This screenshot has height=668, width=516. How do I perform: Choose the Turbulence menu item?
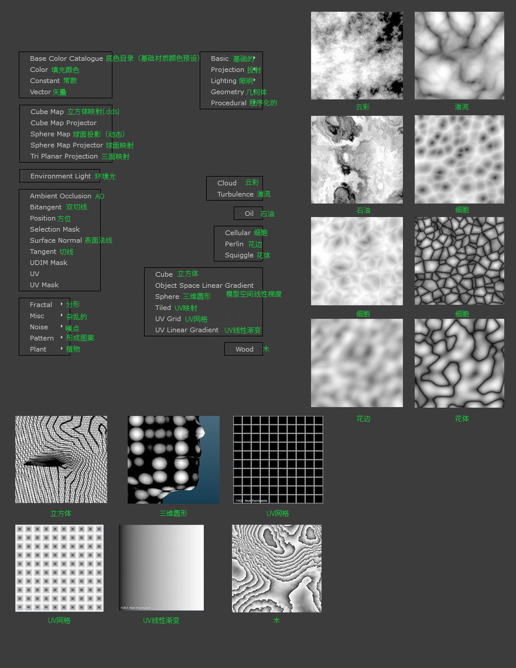(235, 194)
